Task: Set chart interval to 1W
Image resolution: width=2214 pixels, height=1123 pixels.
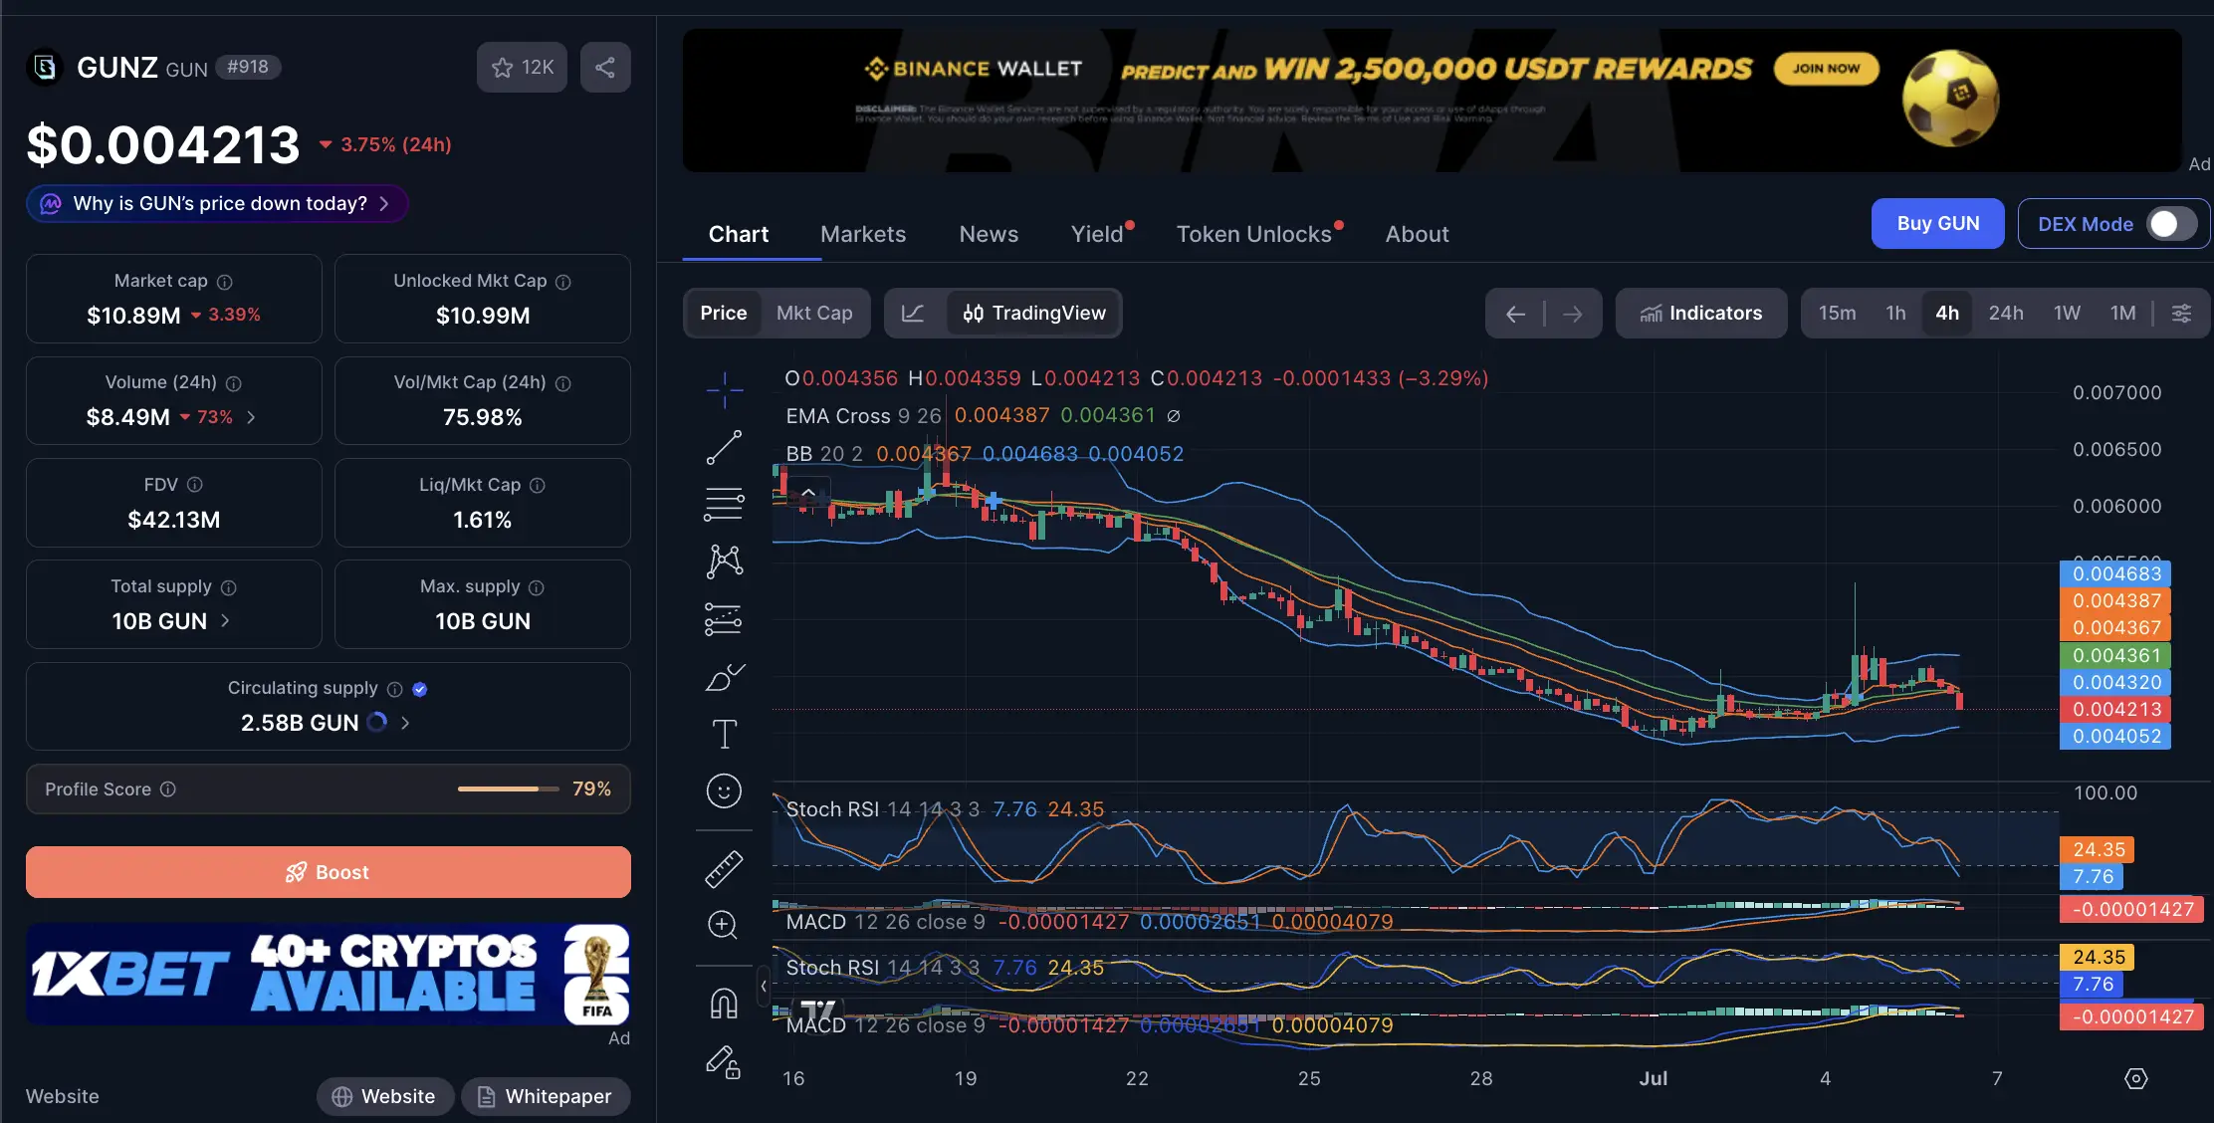Action: [2067, 314]
